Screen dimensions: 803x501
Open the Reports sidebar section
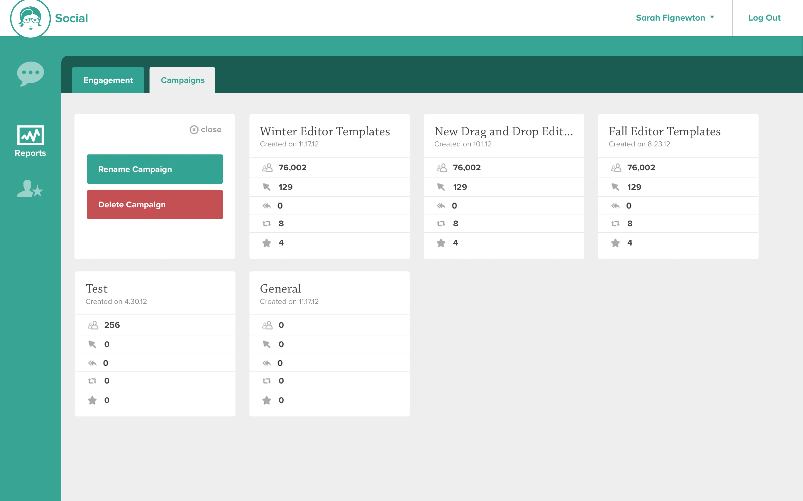tap(30, 141)
